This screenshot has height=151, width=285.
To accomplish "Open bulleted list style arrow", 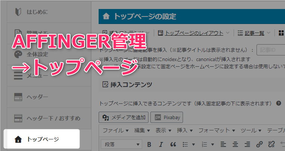I will pos(193,145).
